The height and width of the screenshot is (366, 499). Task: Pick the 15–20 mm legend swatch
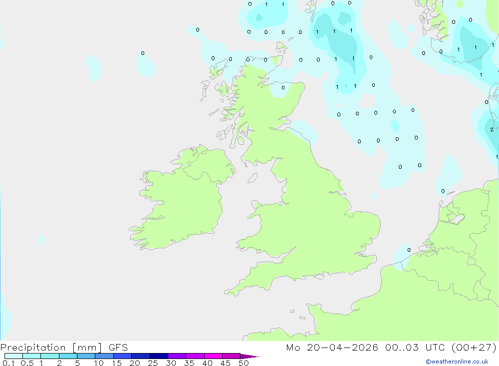click(123, 356)
